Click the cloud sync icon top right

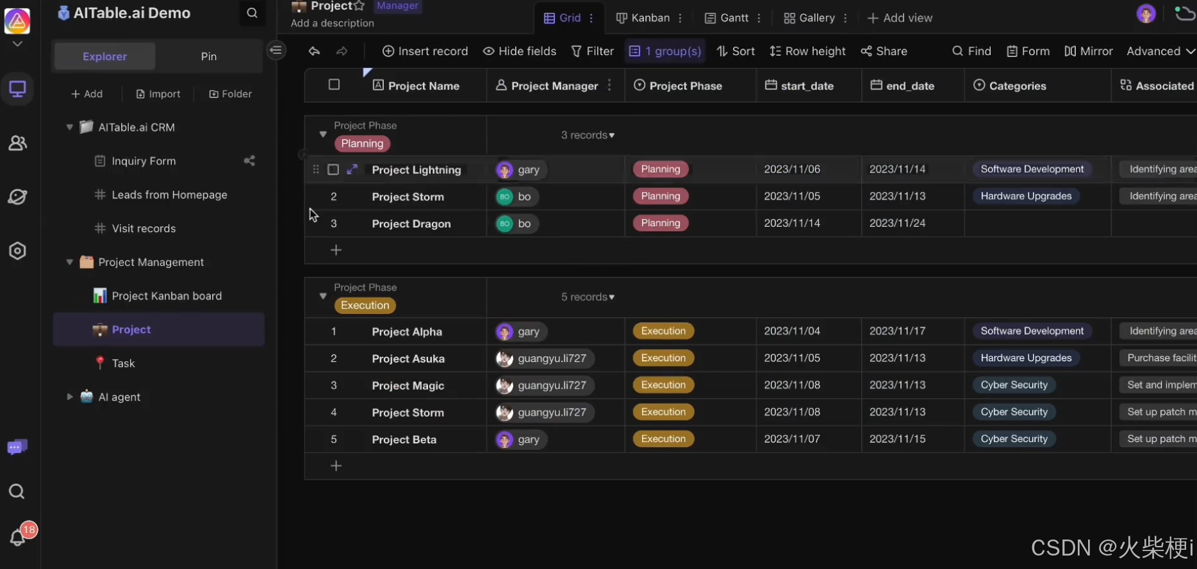coord(1185,13)
